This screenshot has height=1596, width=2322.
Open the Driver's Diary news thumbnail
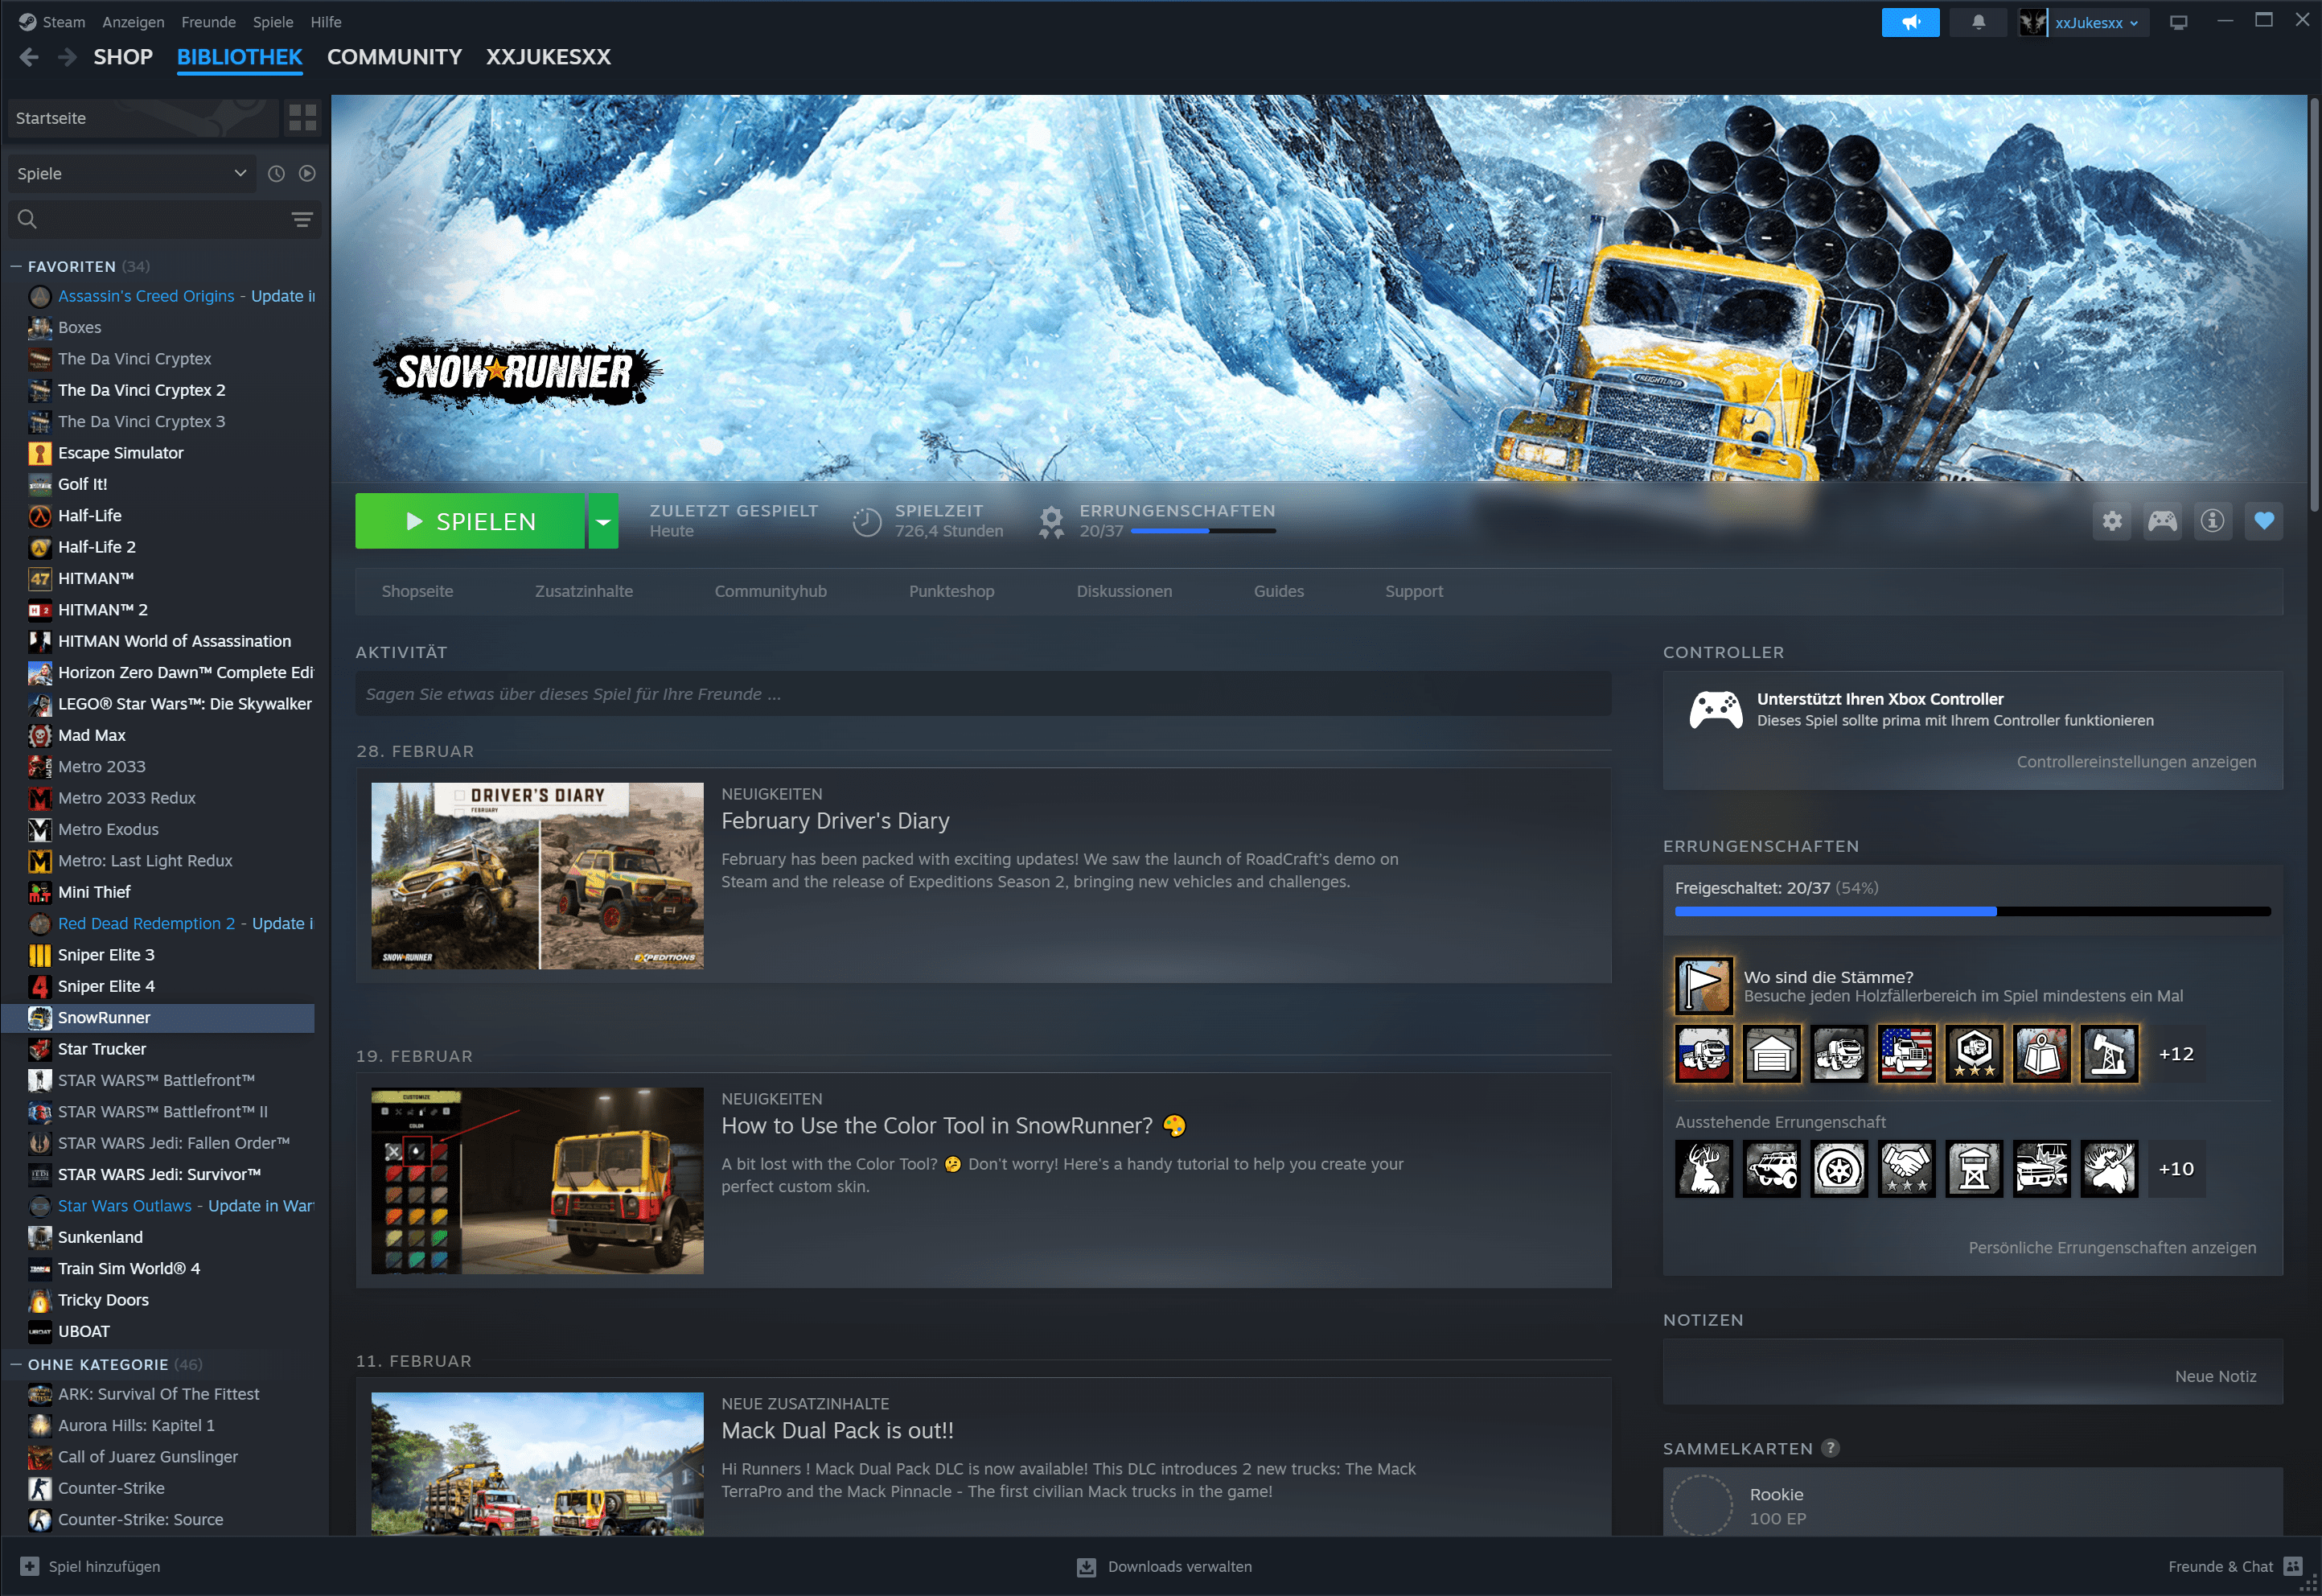tap(536, 876)
